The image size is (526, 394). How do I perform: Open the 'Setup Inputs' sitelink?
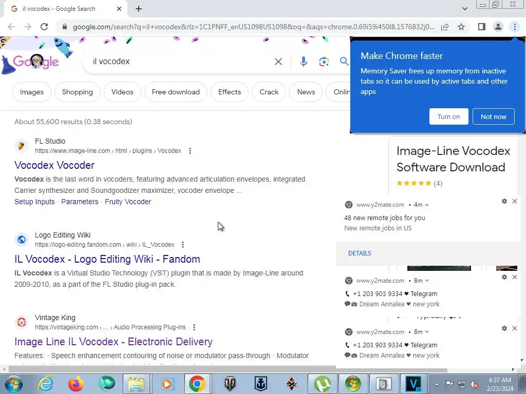34,202
